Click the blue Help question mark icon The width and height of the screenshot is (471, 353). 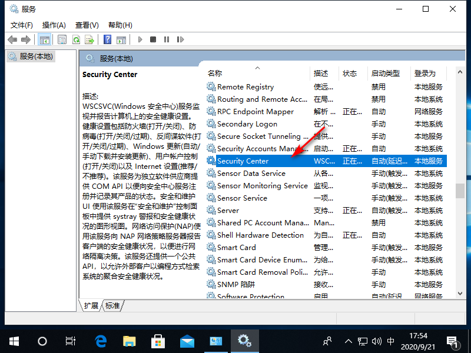pos(107,39)
